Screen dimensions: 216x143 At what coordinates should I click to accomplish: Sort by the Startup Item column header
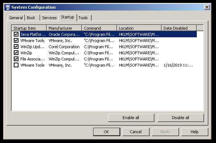pos(29,28)
